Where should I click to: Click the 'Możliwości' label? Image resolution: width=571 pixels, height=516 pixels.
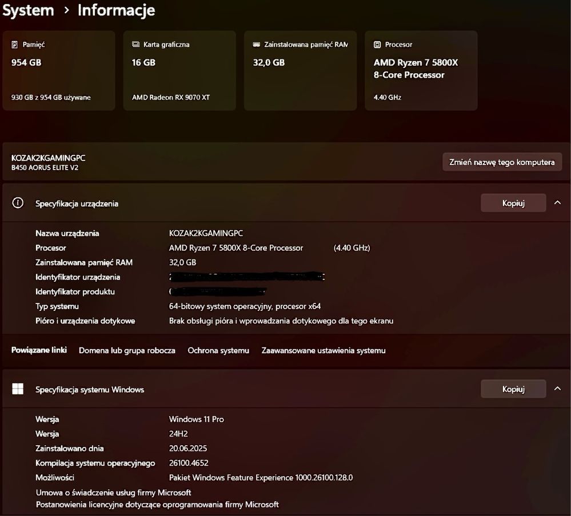click(x=55, y=477)
